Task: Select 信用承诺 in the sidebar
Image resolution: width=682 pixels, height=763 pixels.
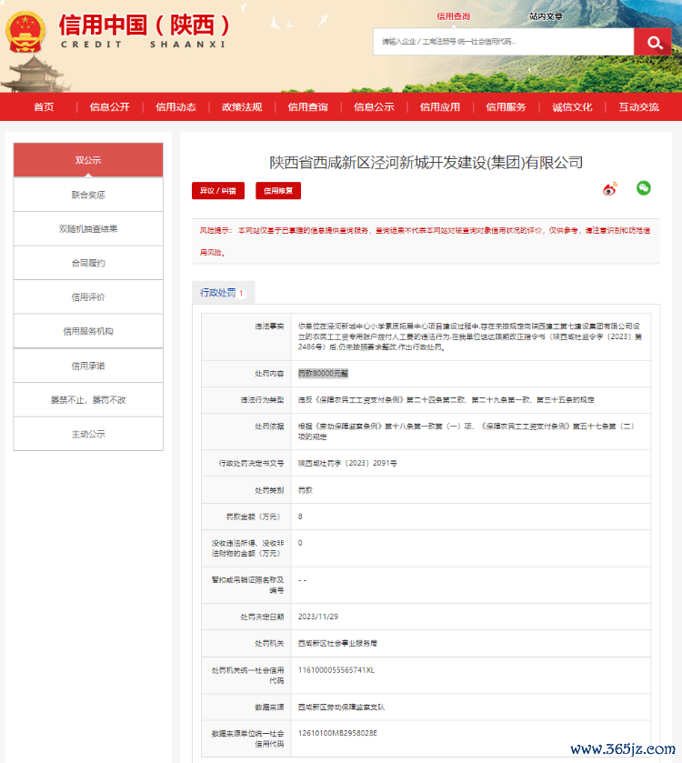Action: tap(88, 366)
